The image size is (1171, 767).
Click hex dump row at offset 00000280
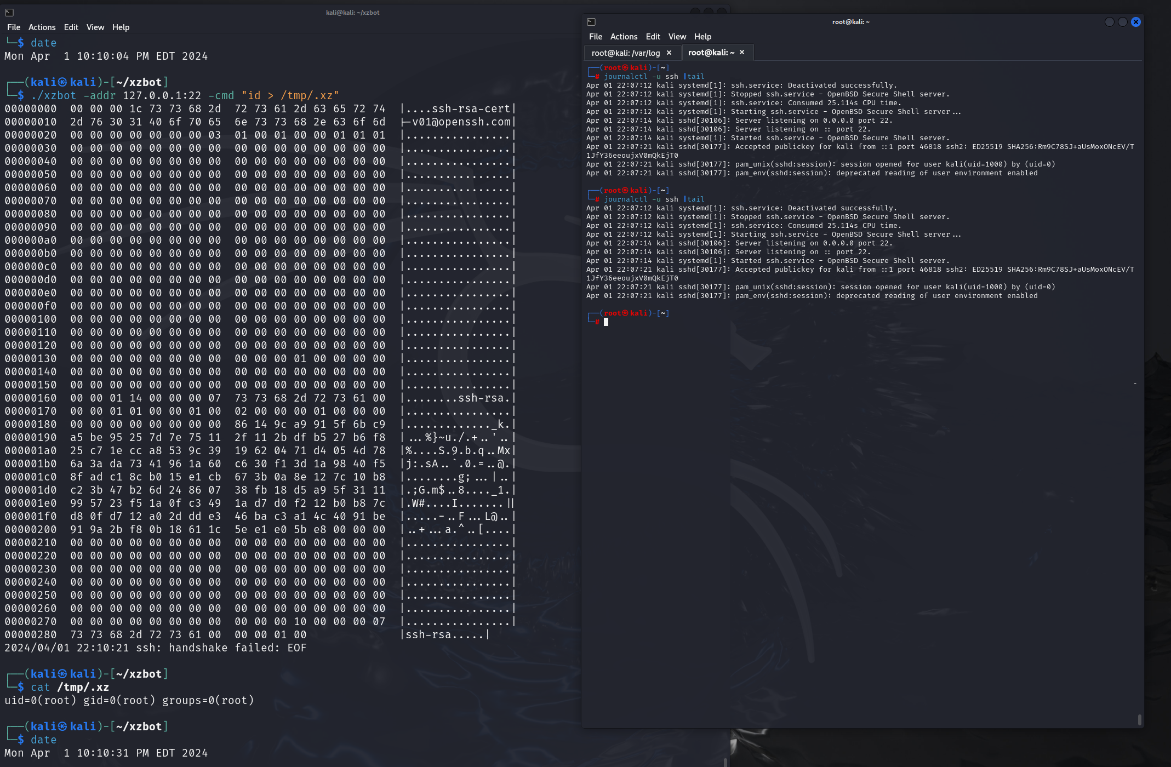point(247,634)
